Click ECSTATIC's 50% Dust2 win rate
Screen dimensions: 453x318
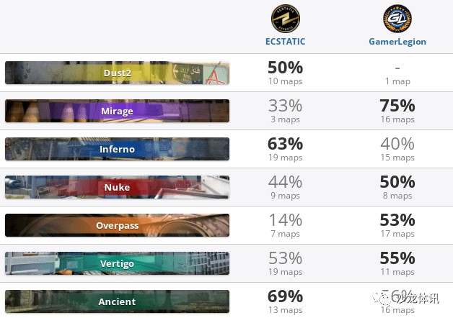(x=286, y=68)
